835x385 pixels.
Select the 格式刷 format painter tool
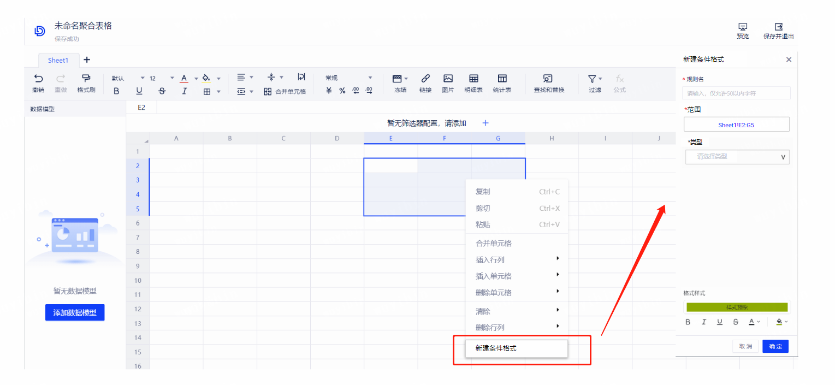click(x=86, y=79)
